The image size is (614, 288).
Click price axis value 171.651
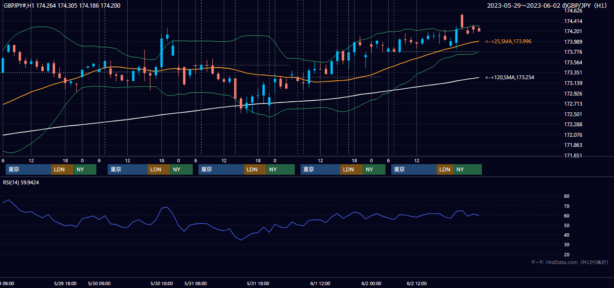(x=573, y=156)
